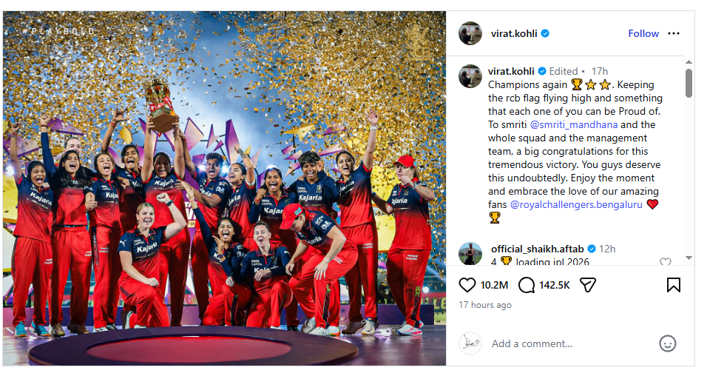Click virat.kohli's header profile picture

click(x=470, y=33)
